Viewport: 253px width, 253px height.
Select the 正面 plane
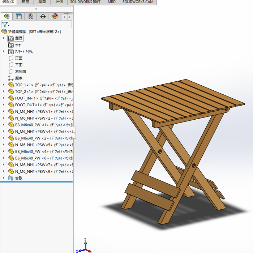pyautogui.click(x=16, y=58)
